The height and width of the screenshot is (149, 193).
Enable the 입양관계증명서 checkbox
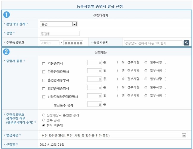44,89
